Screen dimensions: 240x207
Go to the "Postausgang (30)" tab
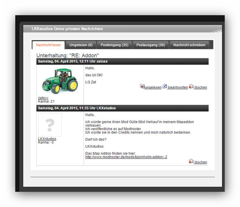tap(151, 45)
